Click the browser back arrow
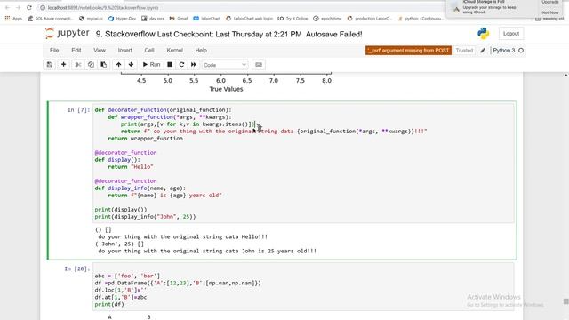Image resolution: width=569 pixels, height=320 pixels. 7,7
